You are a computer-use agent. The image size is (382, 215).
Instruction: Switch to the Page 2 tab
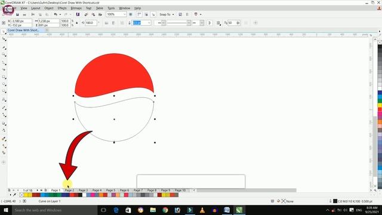click(69, 190)
